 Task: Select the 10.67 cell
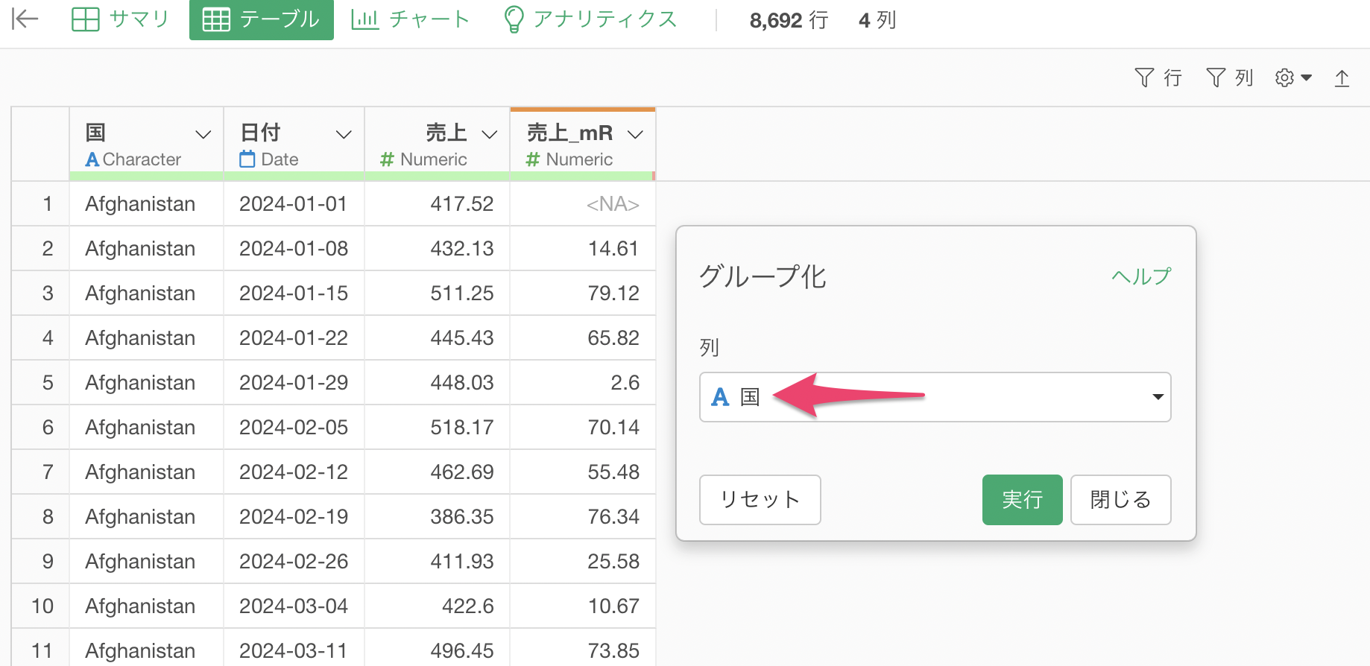tap(583, 606)
